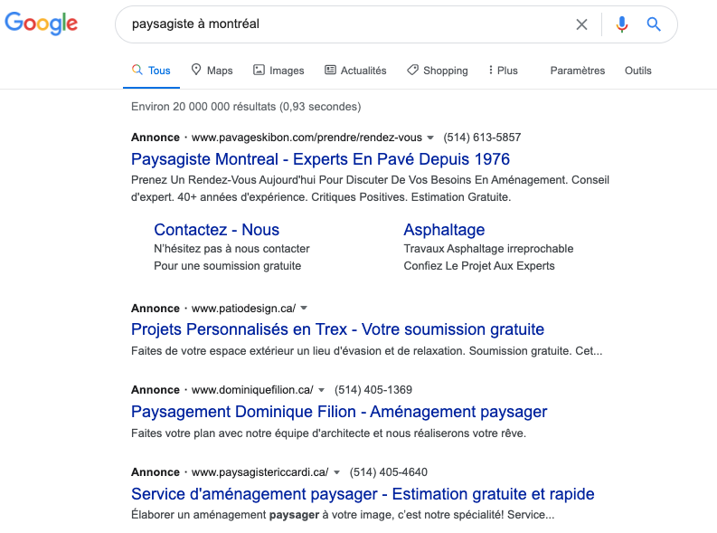This screenshot has width=717, height=533.
Task: Click into the search text field
Action: pos(347,24)
